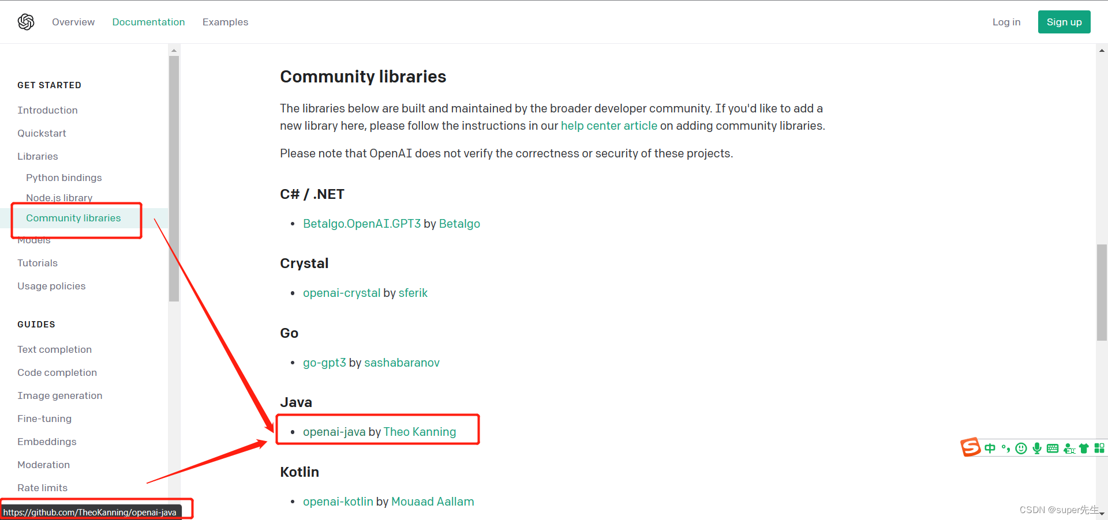1108x520 pixels.
Task: Click the Go section heading
Action: tap(289, 333)
